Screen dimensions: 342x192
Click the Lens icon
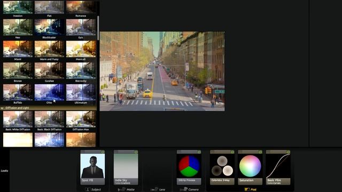click(154, 189)
